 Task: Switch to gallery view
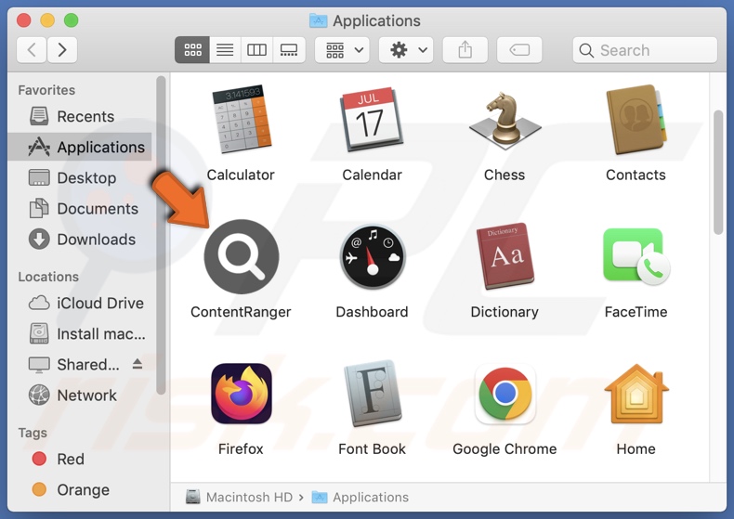pos(289,49)
